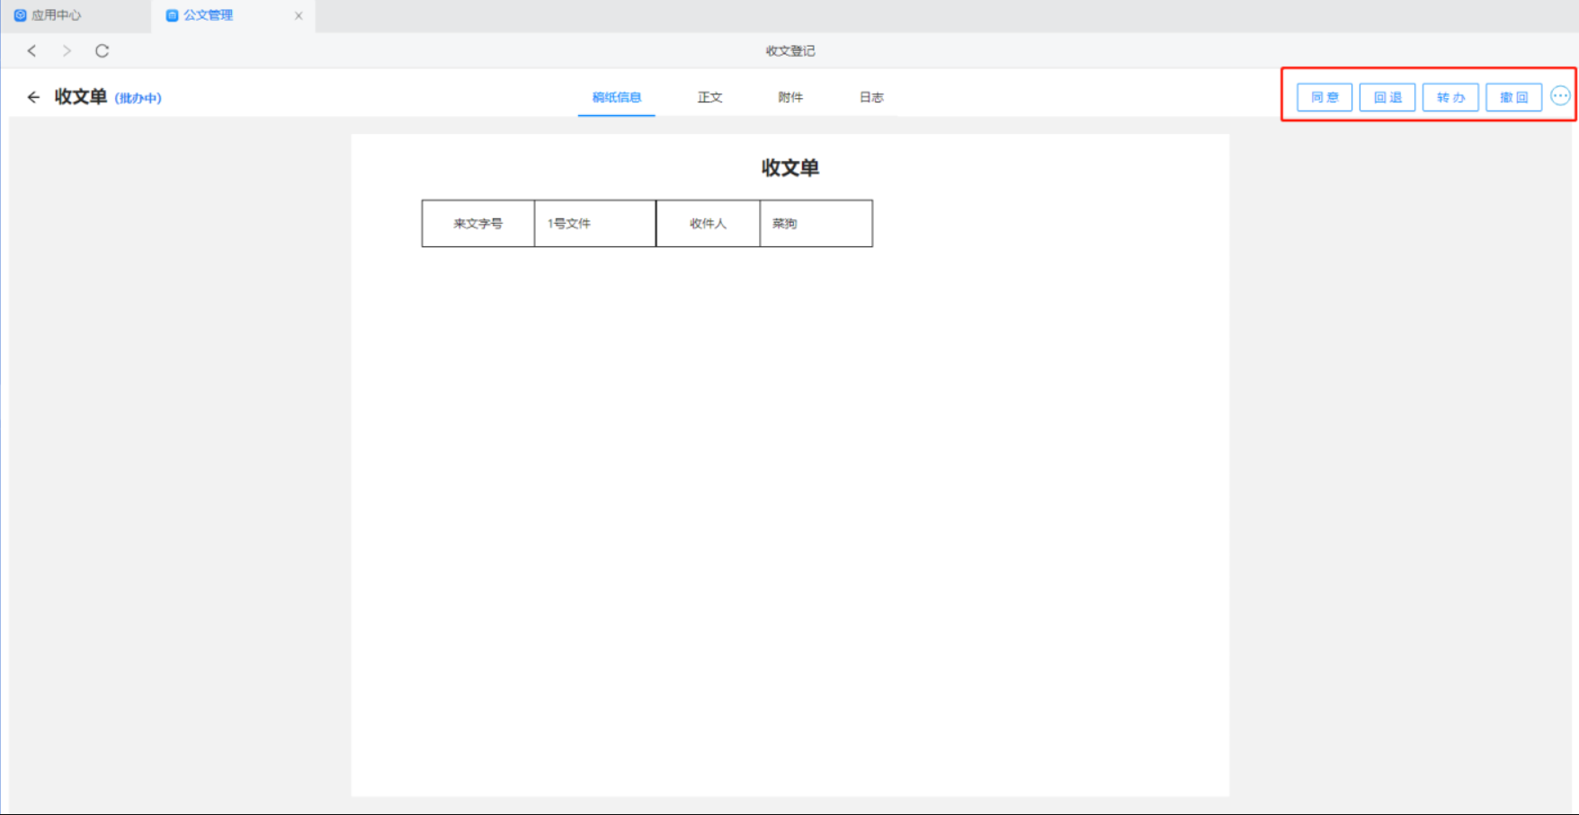Click the 转办 button
Viewport: 1579px width, 815px height.
pos(1450,97)
